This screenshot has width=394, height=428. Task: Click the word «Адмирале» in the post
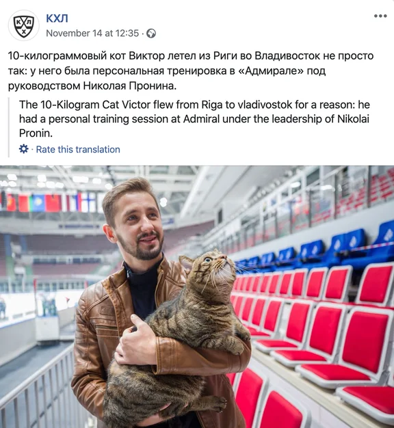(x=271, y=70)
